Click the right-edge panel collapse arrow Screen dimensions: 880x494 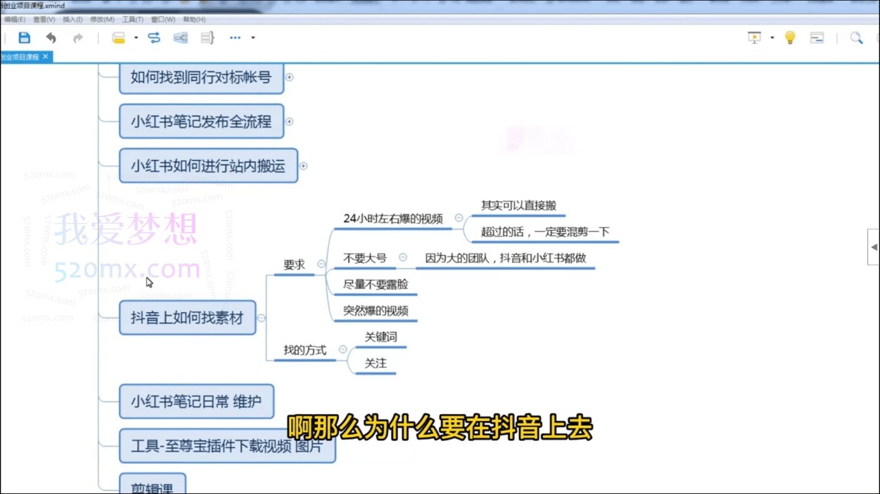874,247
